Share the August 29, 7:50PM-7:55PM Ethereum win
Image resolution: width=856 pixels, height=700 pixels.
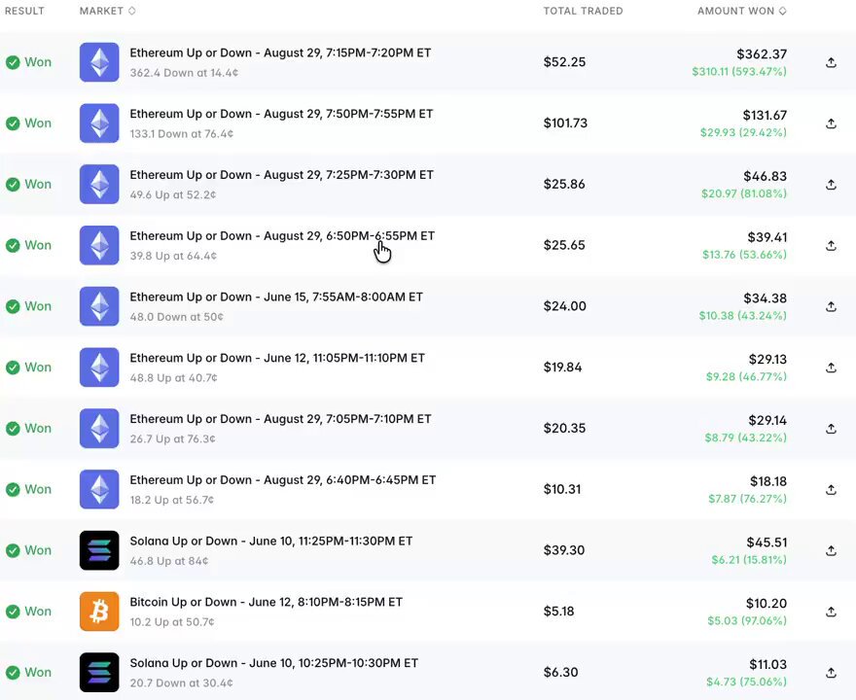pos(831,123)
